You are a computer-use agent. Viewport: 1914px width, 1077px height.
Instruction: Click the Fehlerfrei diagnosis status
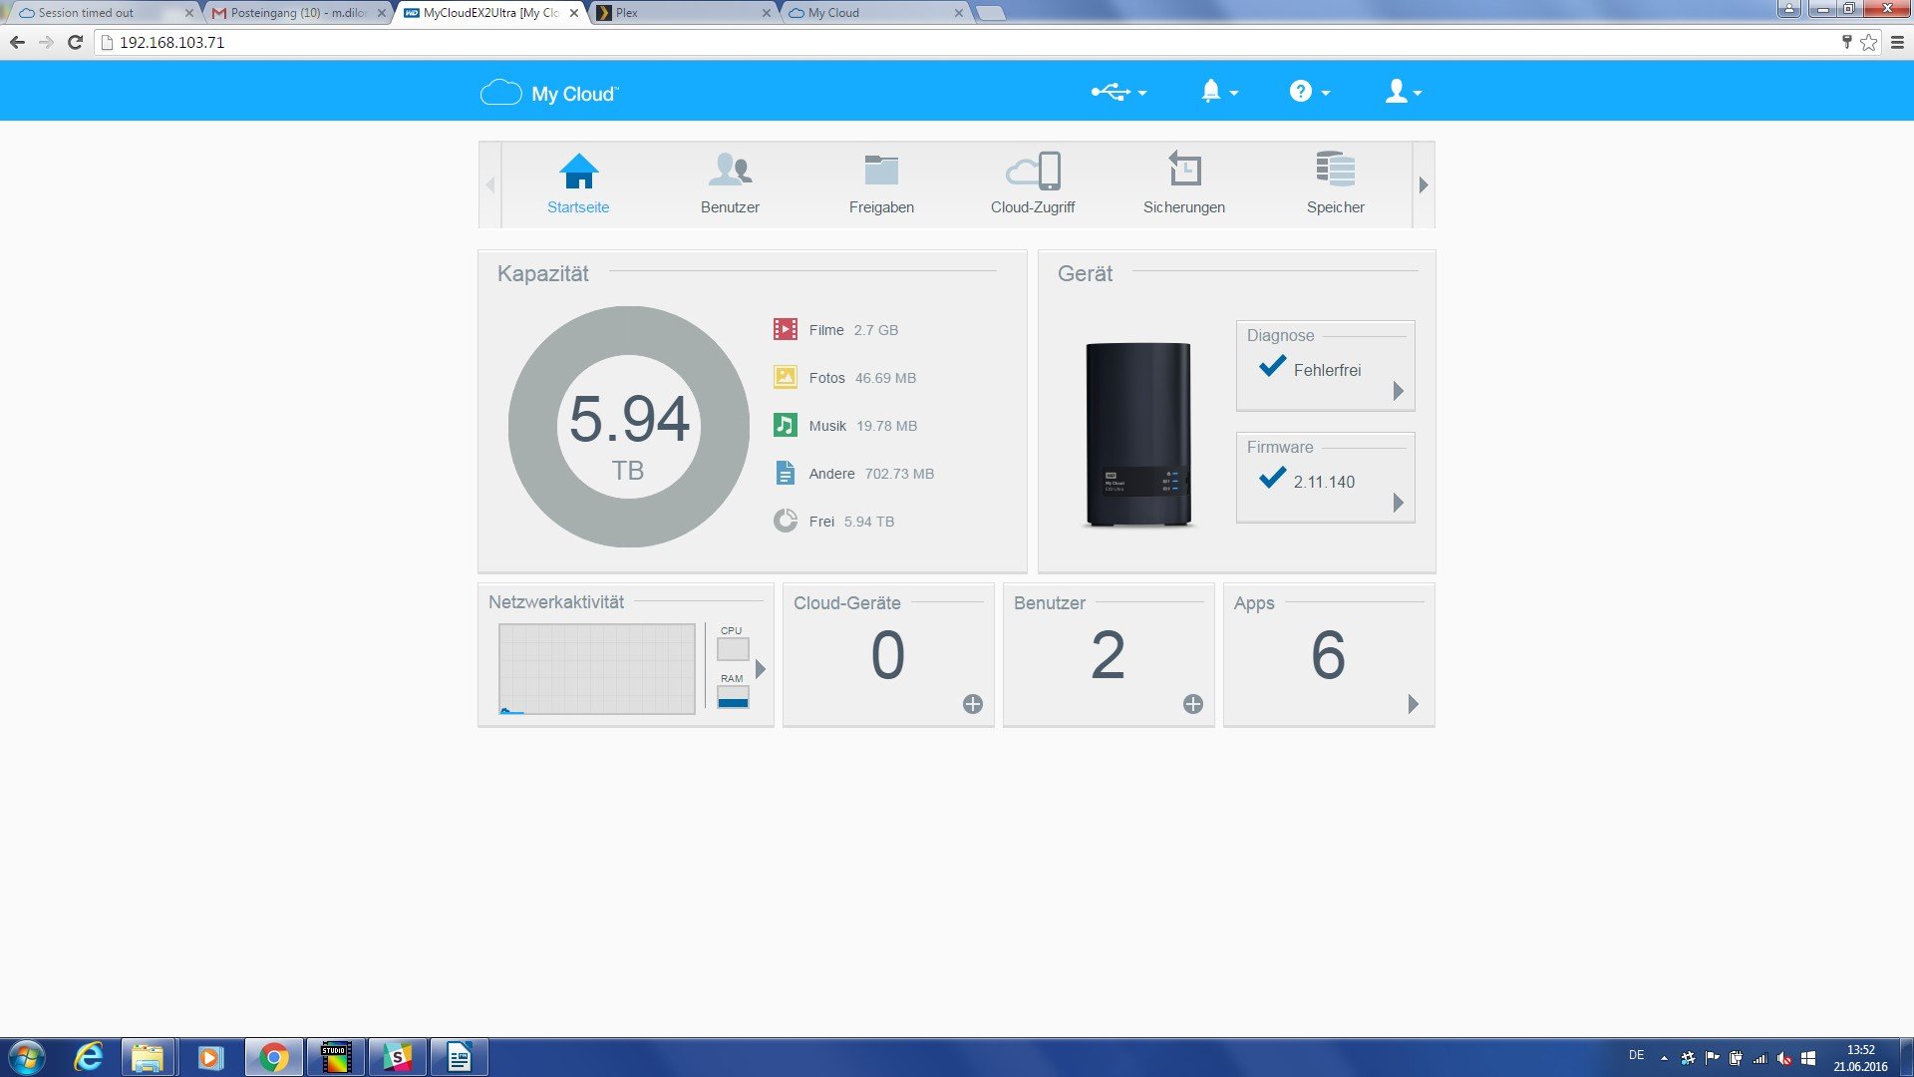(1327, 370)
